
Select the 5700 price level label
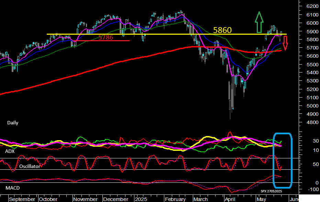coord(312,48)
